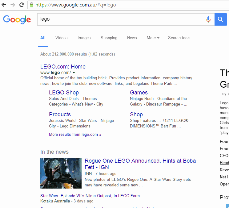Click the browser address bar URL
Viewport: 229px width, 208px height.
click(x=76, y=5)
